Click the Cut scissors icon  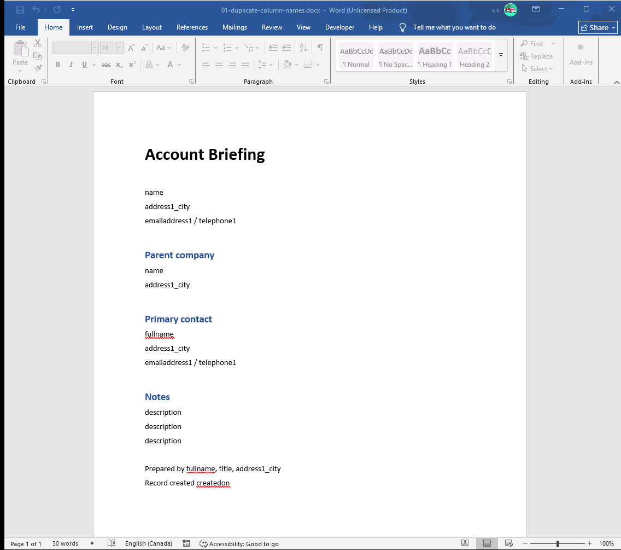(38, 43)
